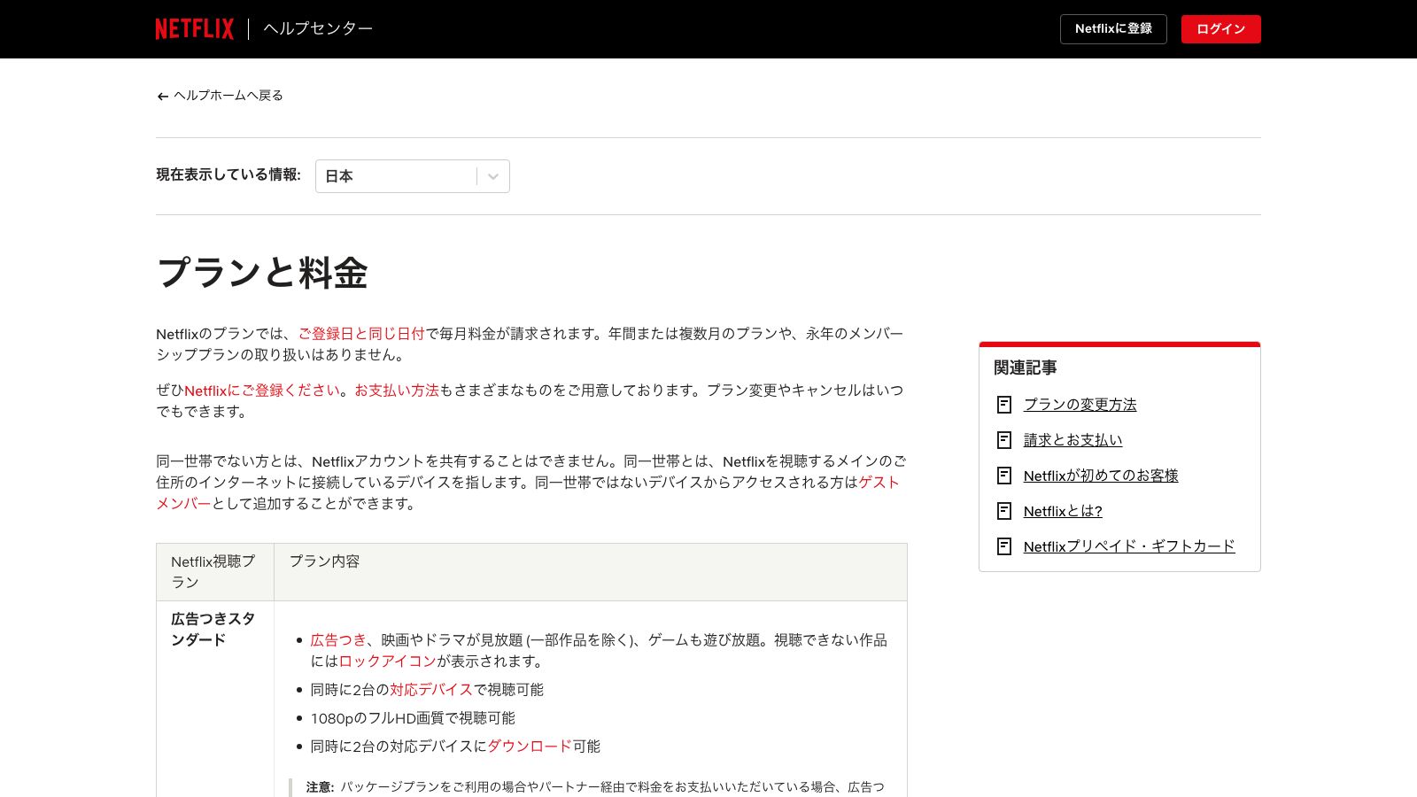Click document icon beside 請求とお支払い
1417x797 pixels.
1004,440
